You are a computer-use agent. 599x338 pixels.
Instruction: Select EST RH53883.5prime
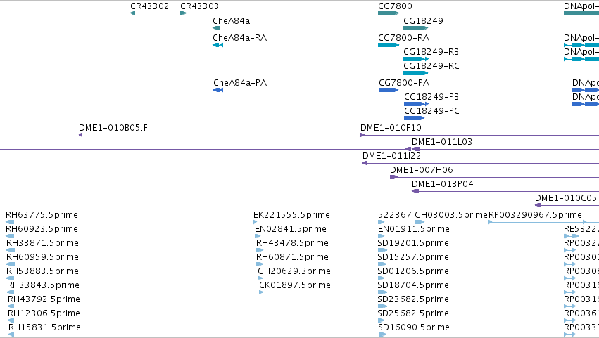(42, 272)
